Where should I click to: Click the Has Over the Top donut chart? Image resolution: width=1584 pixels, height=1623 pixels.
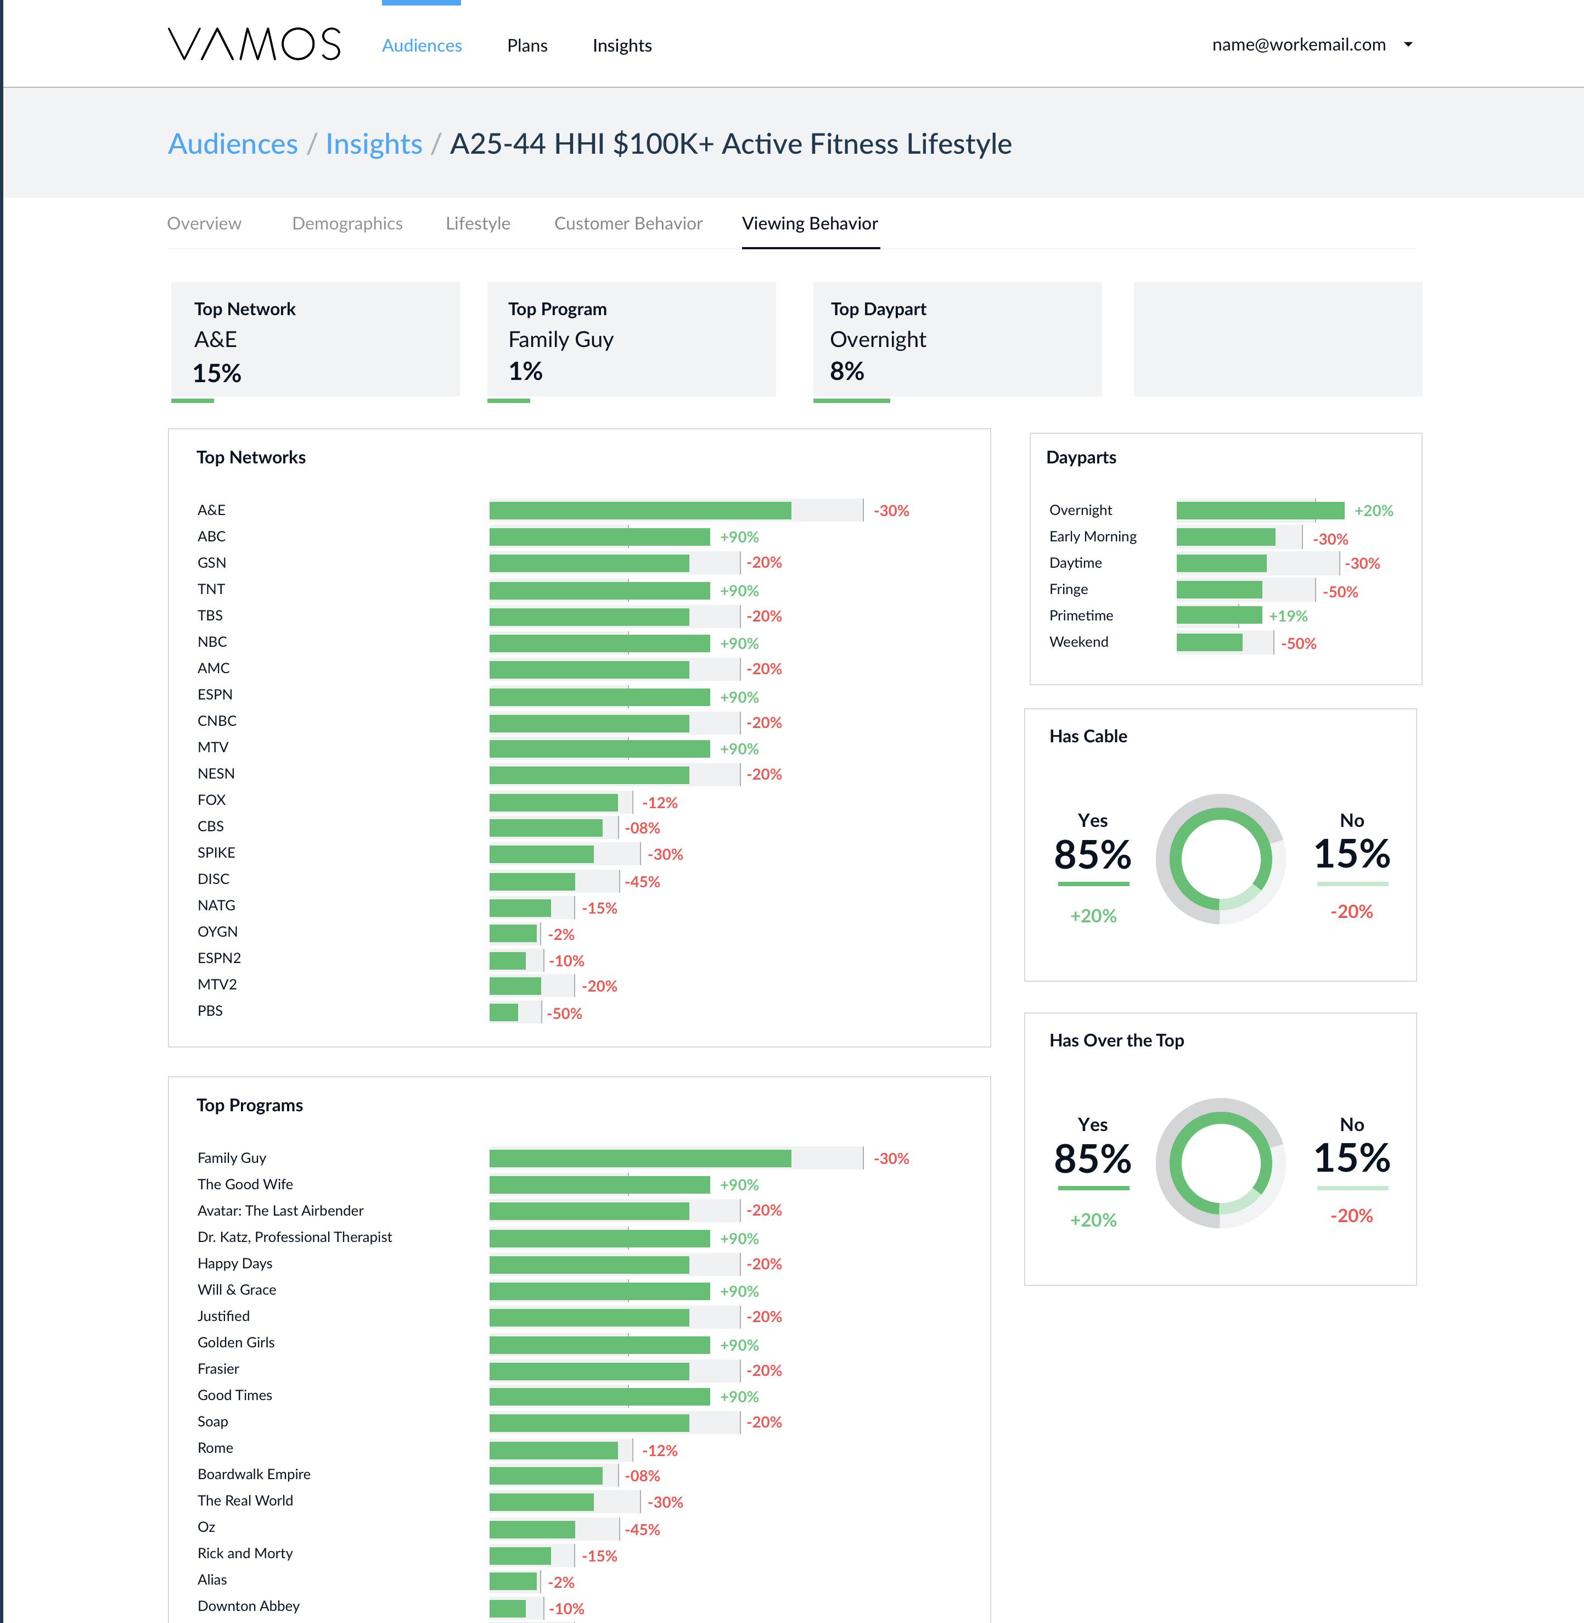tap(1220, 1163)
